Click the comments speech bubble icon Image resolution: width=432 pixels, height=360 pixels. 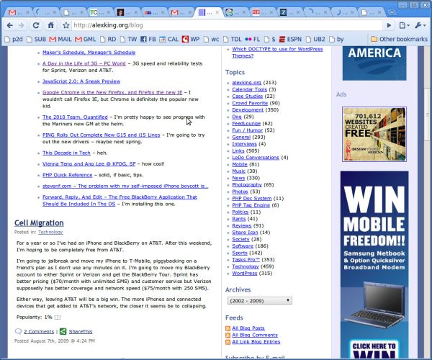click(18, 331)
